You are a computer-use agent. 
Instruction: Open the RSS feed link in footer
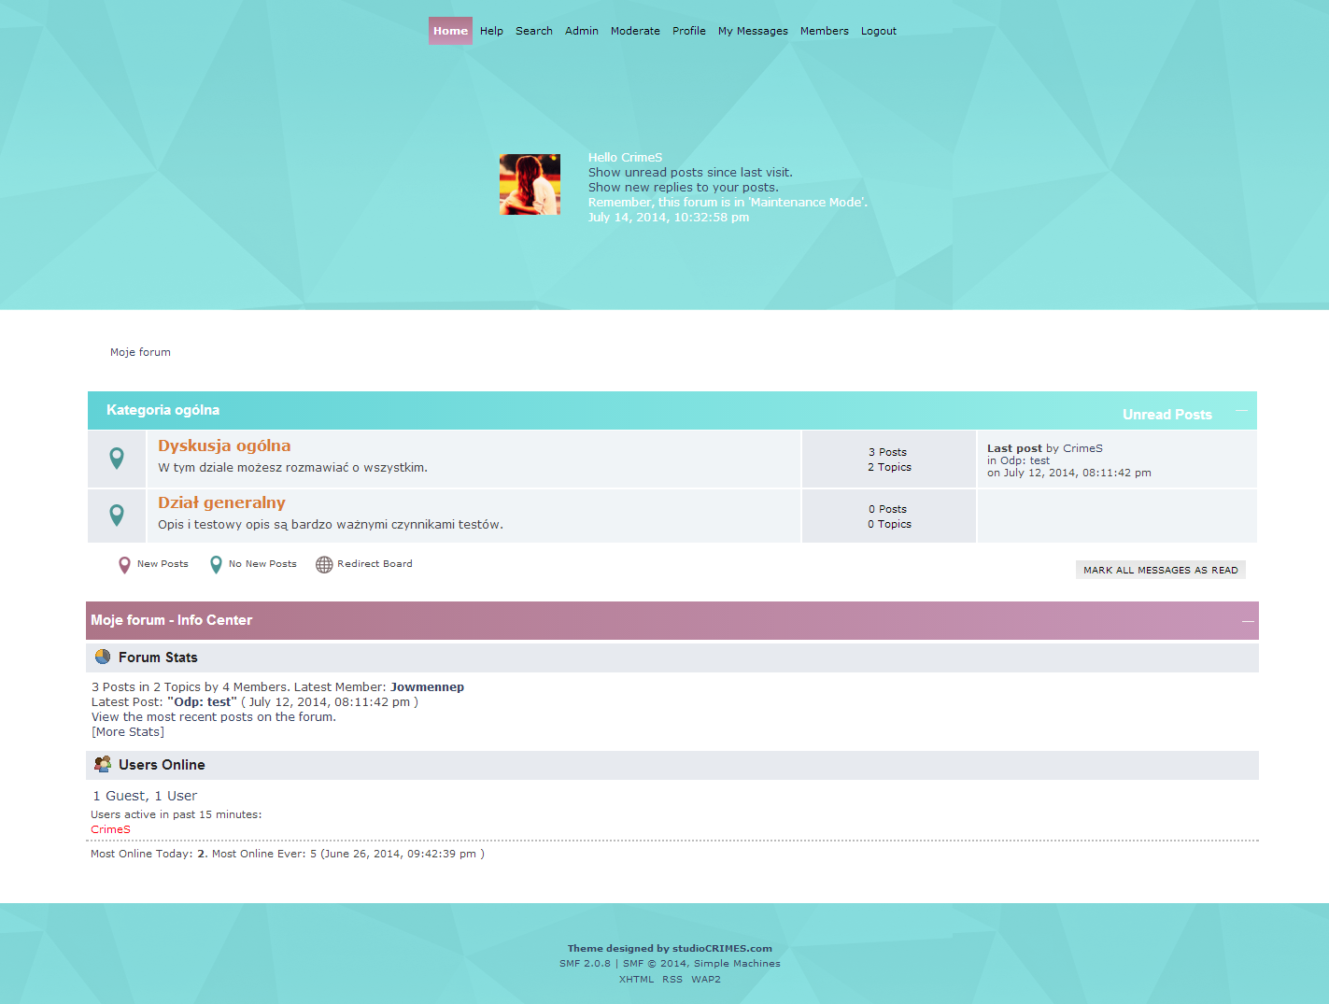point(672,979)
